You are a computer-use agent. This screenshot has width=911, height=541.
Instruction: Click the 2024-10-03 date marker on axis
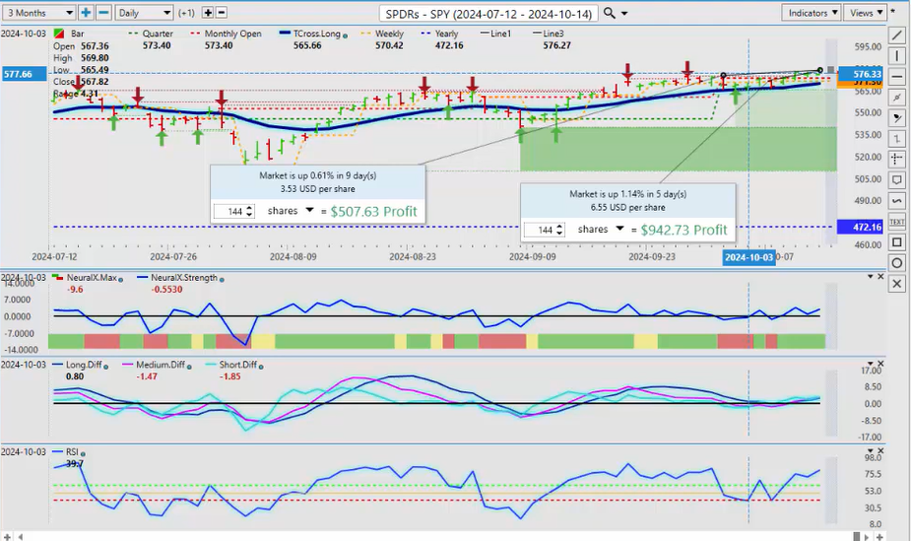tap(748, 257)
